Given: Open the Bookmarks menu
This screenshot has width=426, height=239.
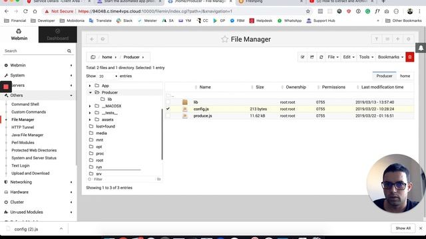Looking at the screenshot, I should [x=391, y=57].
